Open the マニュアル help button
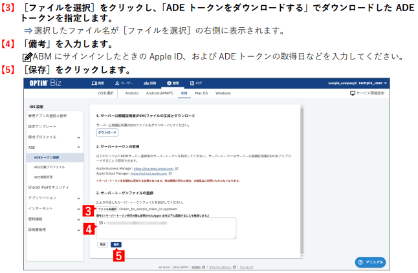Viewport: 418px width, 273px height. 370,263
